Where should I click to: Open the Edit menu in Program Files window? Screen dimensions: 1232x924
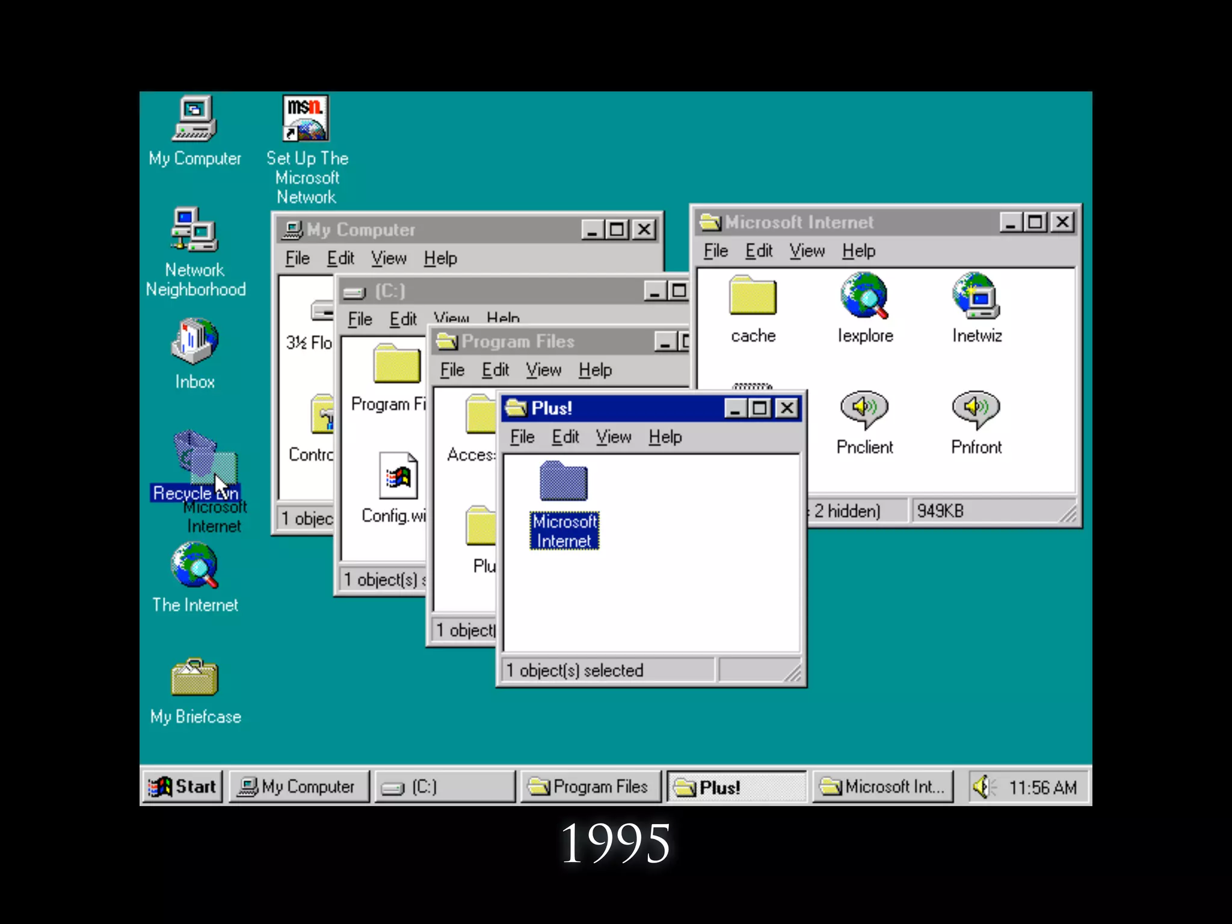pos(496,370)
